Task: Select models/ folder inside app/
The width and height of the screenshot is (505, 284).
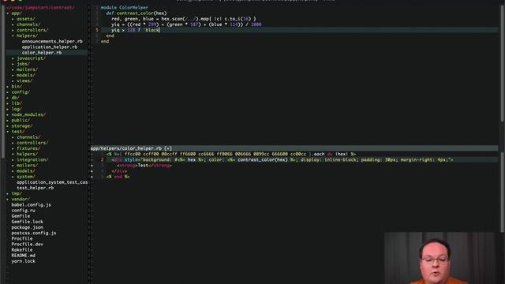Action: click(26, 75)
